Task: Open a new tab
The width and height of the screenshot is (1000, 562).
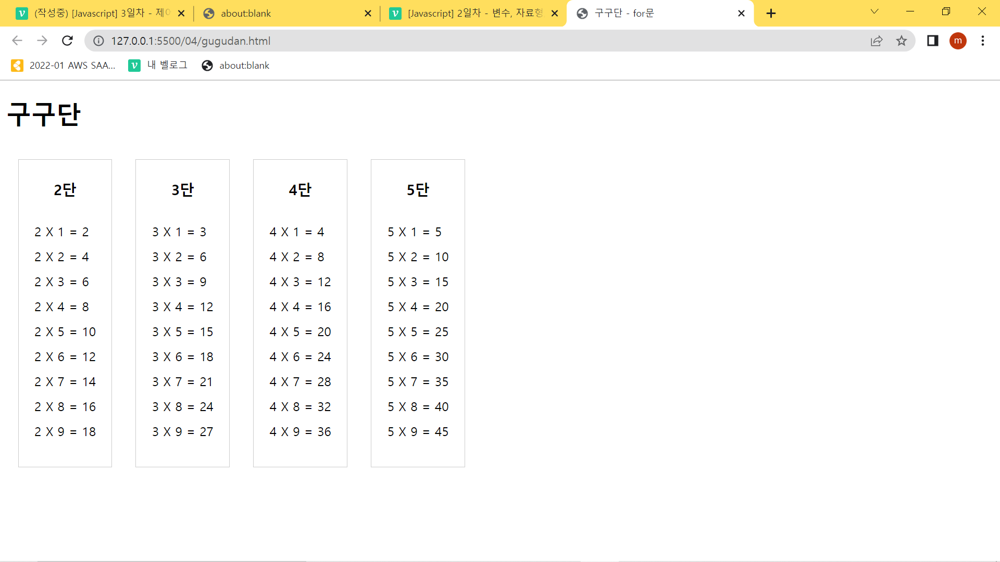Action: (771, 14)
